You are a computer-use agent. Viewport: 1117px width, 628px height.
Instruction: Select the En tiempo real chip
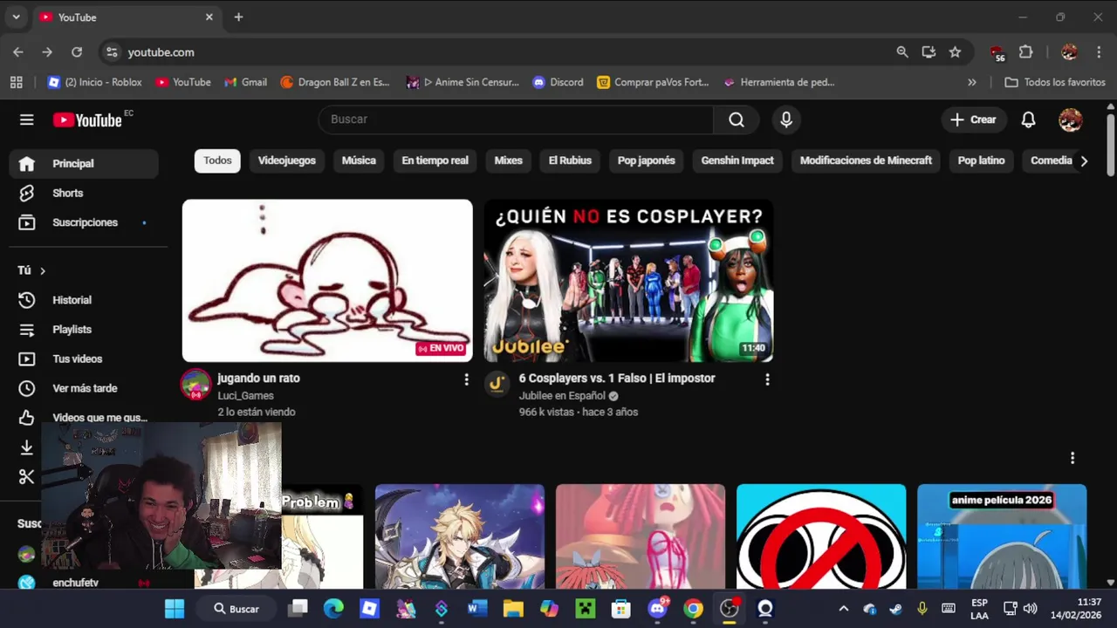[435, 160]
